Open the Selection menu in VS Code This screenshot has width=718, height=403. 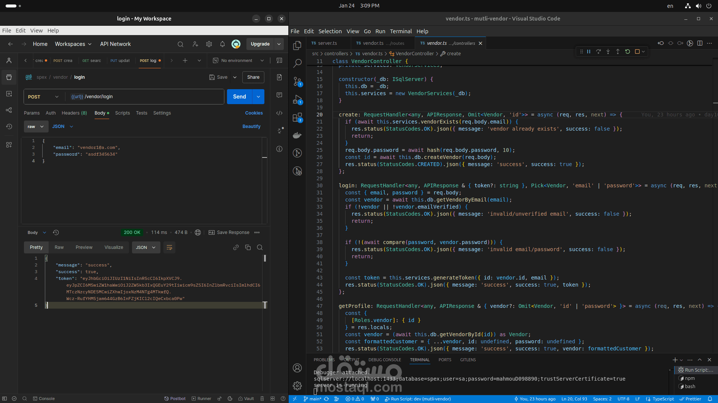[x=330, y=31]
